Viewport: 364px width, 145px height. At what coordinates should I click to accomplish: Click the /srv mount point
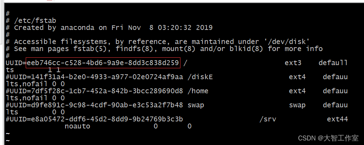tap(268, 119)
